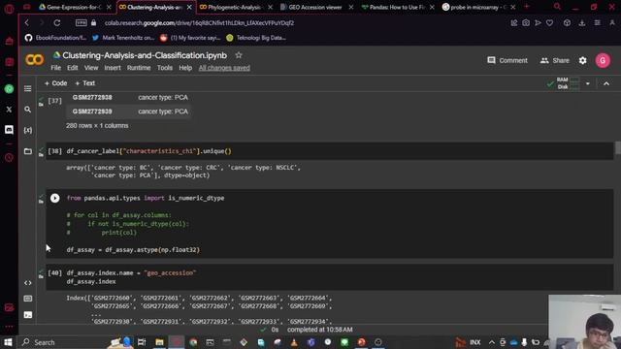This screenshot has height=349, width=621.
Task: Open browser history clock icon in sidebar
Action: [x=9, y=157]
